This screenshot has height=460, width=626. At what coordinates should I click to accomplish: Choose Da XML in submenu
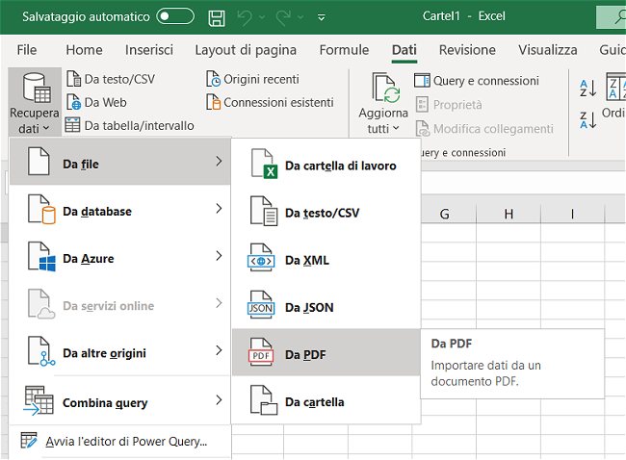pos(326,259)
